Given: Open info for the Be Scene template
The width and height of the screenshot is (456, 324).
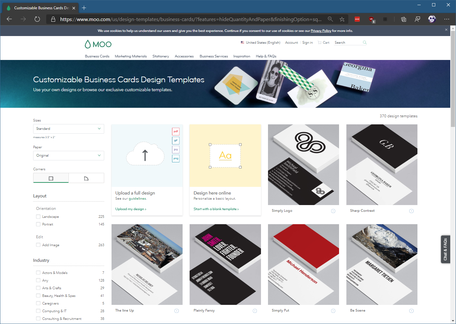Looking at the screenshot, I should [411, 311].
